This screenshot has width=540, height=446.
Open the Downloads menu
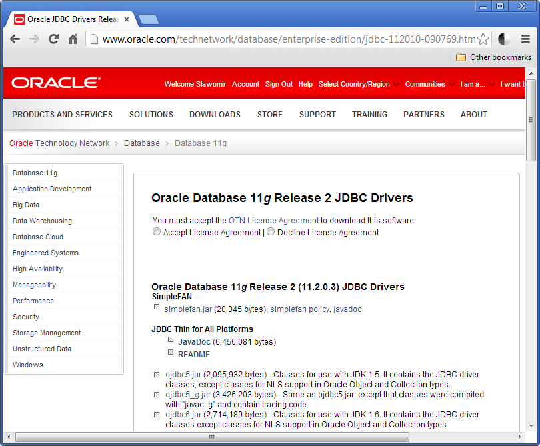(x=215, y=115)
